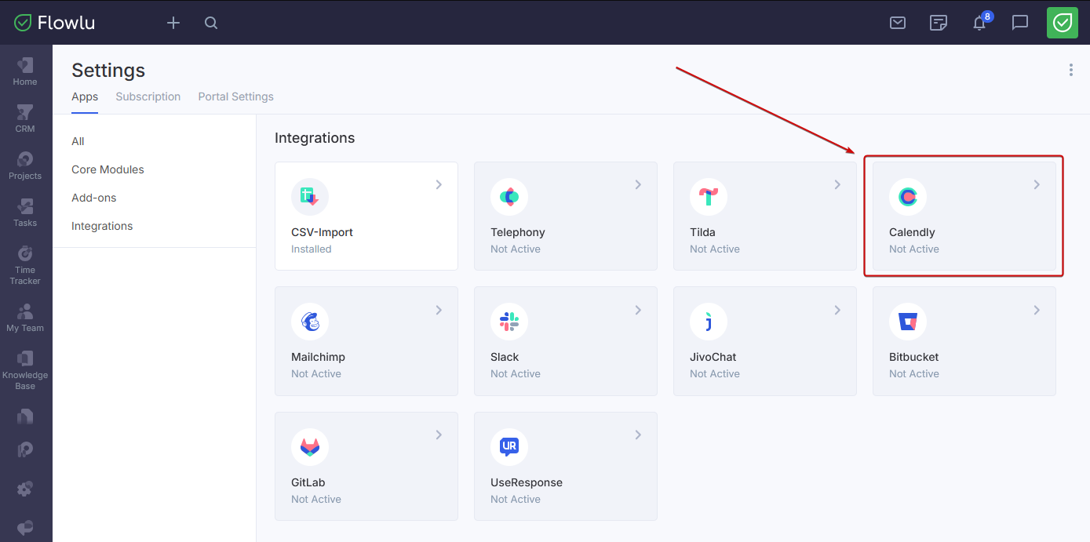The image size is (1090, 542).
Task: Expand Calendly card chevron
Action: 1037,184
